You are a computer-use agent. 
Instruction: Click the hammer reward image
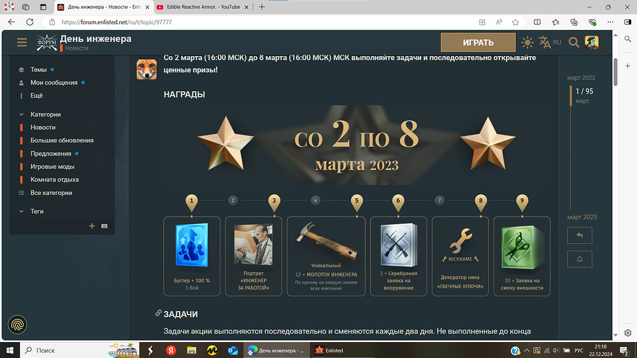(326, 240)
